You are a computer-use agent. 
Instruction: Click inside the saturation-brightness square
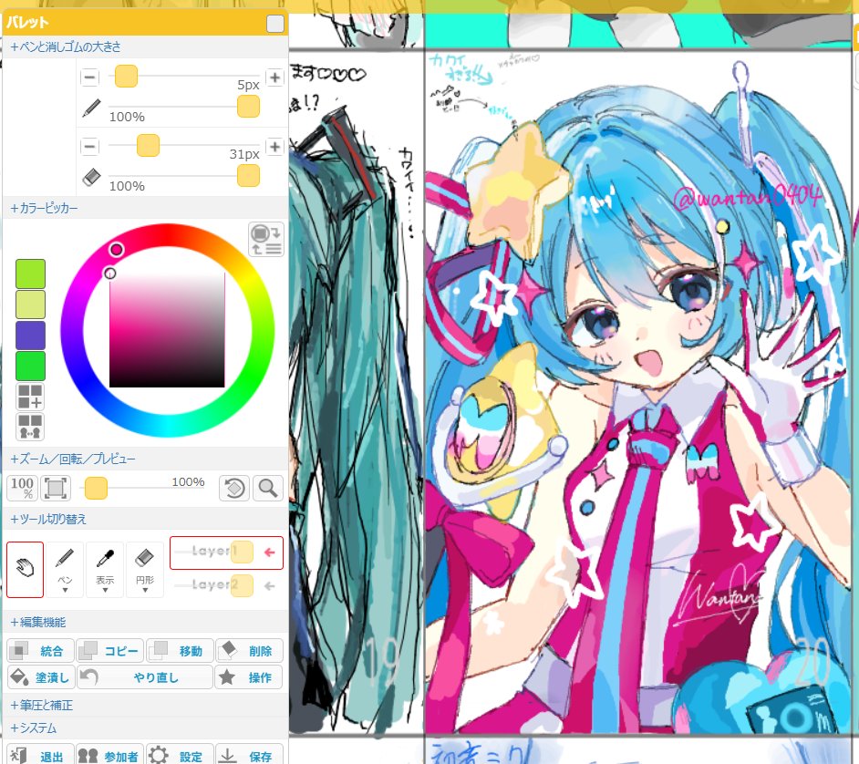pos(167,330)
